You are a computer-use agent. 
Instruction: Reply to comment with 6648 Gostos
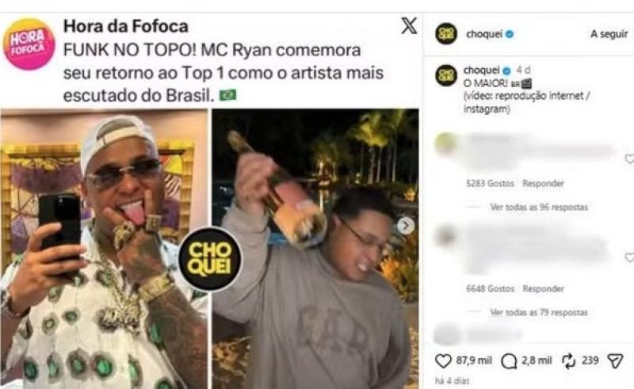(x=543, y=288)
